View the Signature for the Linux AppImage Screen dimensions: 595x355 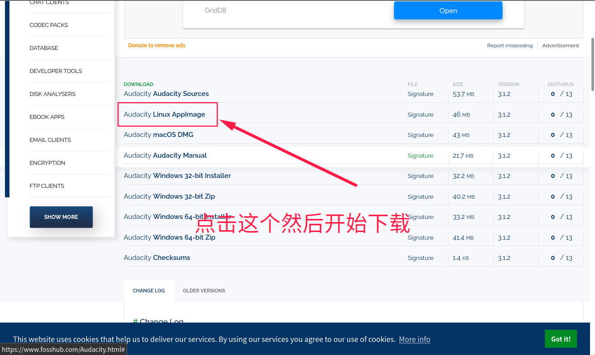pos(420,114)
